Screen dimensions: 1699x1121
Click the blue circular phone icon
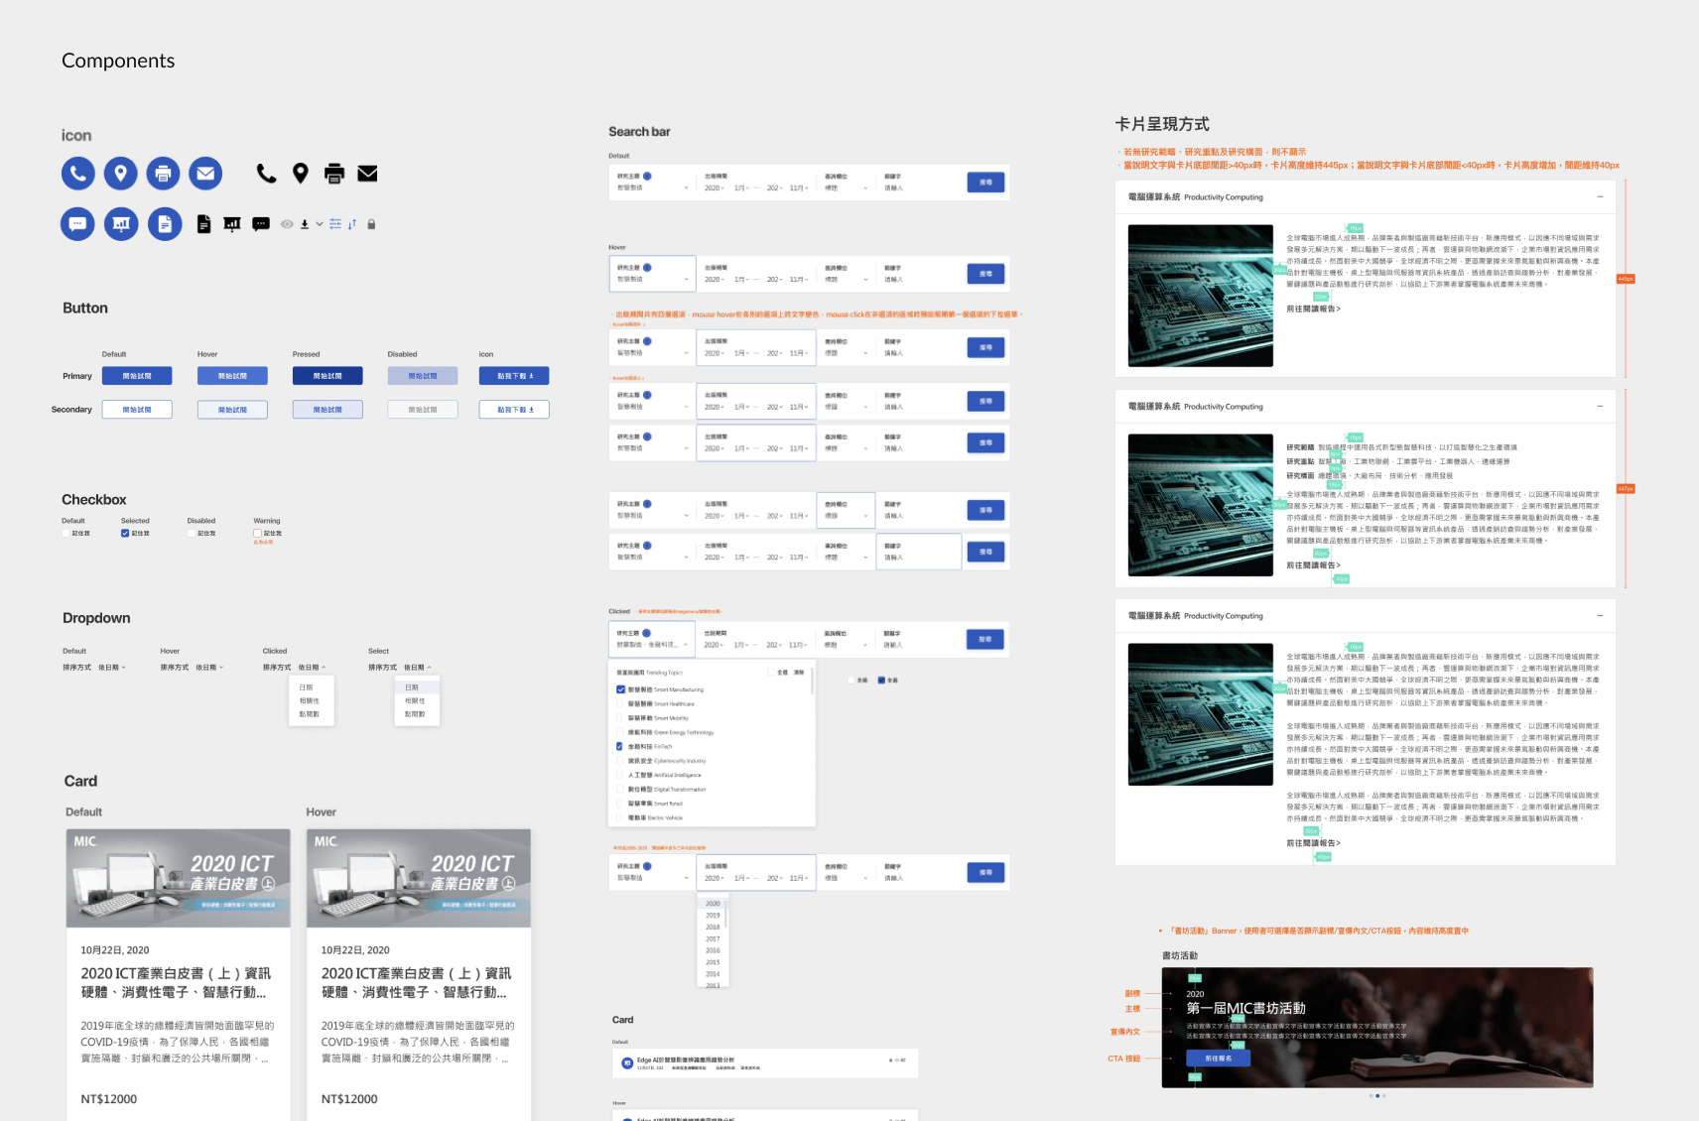pos(78,174)
